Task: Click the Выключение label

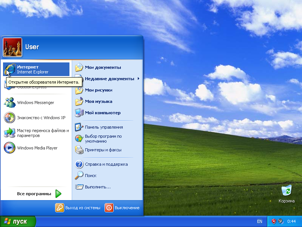Action: pos(127,208)
